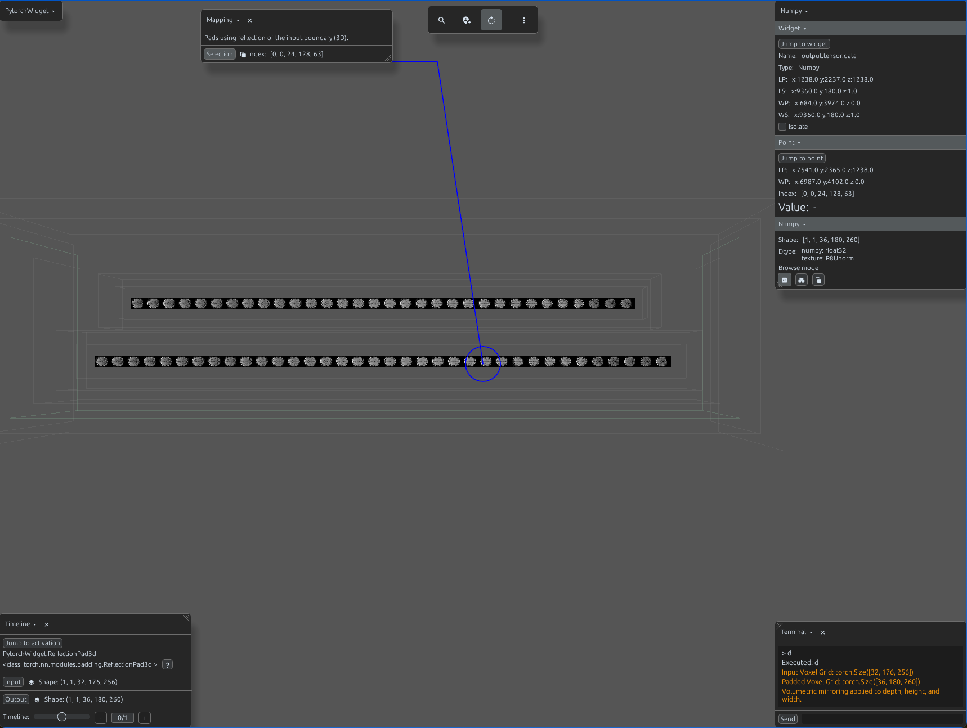Select the first Browse mode icon

(x=785, y=280)
